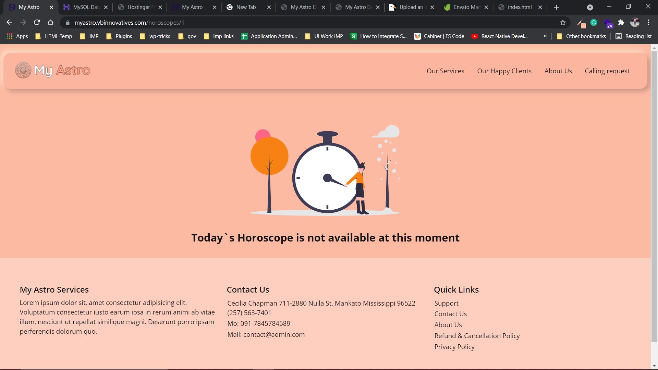Click the address bar URL field
Viewport: 658px width, 370px height.
coord(308,23)
